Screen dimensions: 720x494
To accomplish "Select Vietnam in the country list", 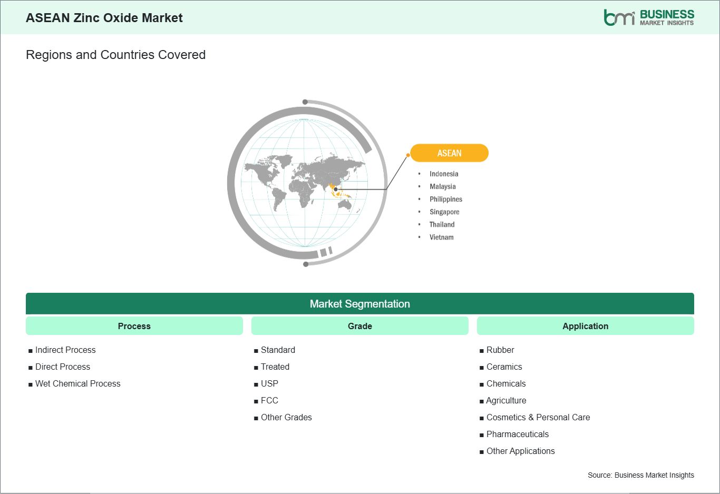I will point(441,237).
